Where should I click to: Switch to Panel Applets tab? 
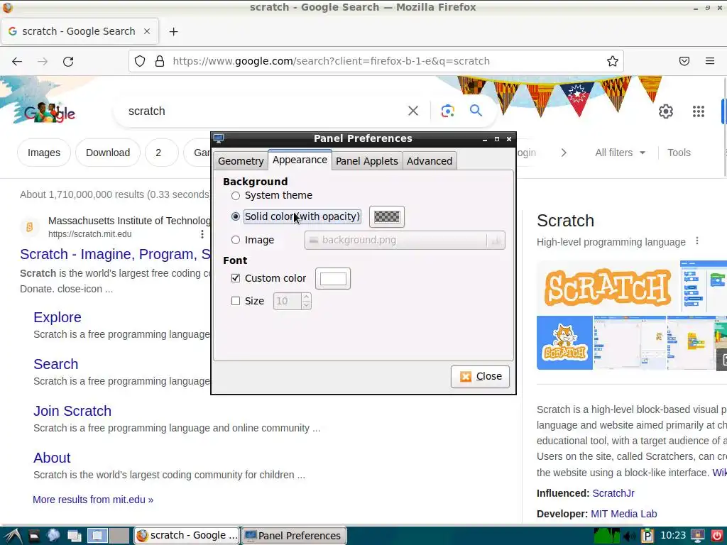367,161
